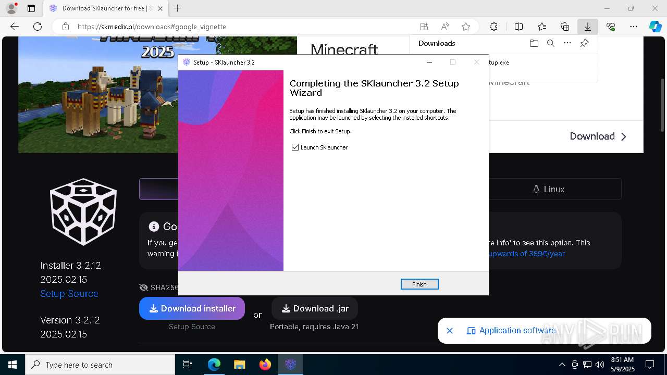The width and height of the screenshot is (667, 375).
Task: Open the Windows notification center
Action: (x=650, y=365)
